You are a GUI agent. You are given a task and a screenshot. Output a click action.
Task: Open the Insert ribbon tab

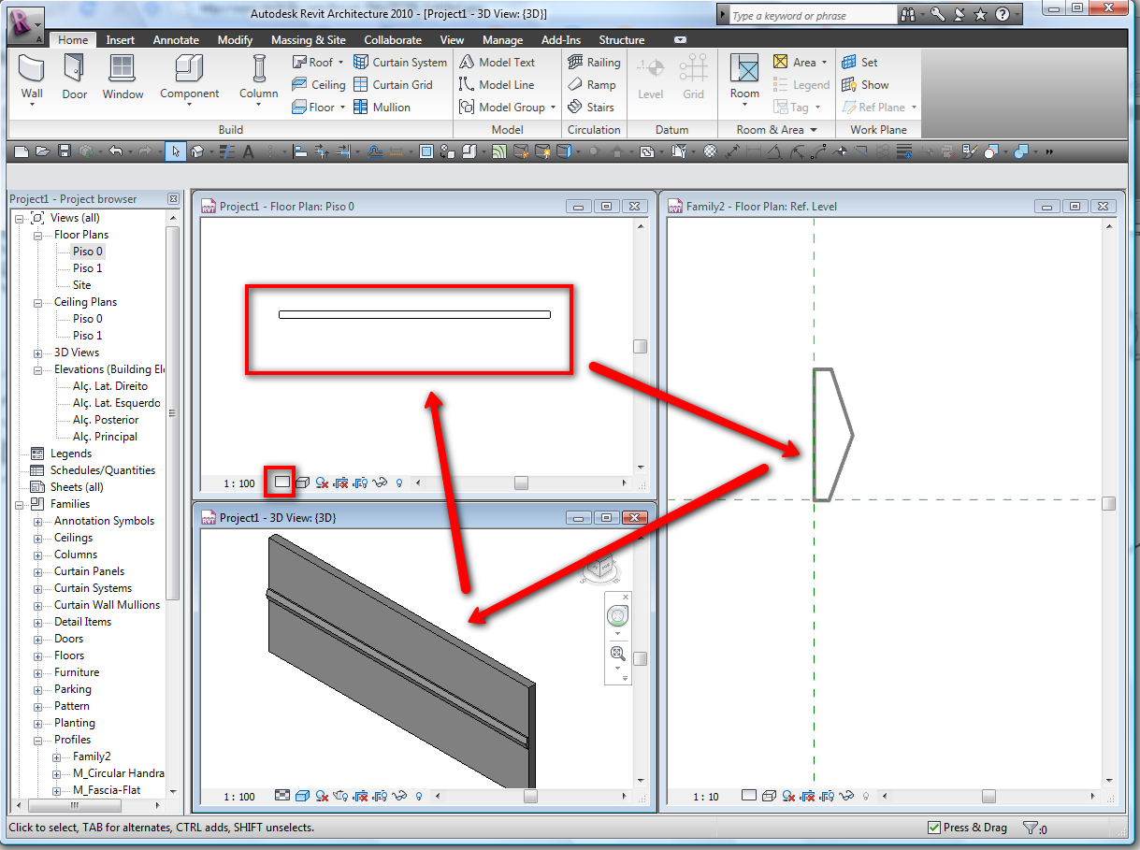point(121,40)
